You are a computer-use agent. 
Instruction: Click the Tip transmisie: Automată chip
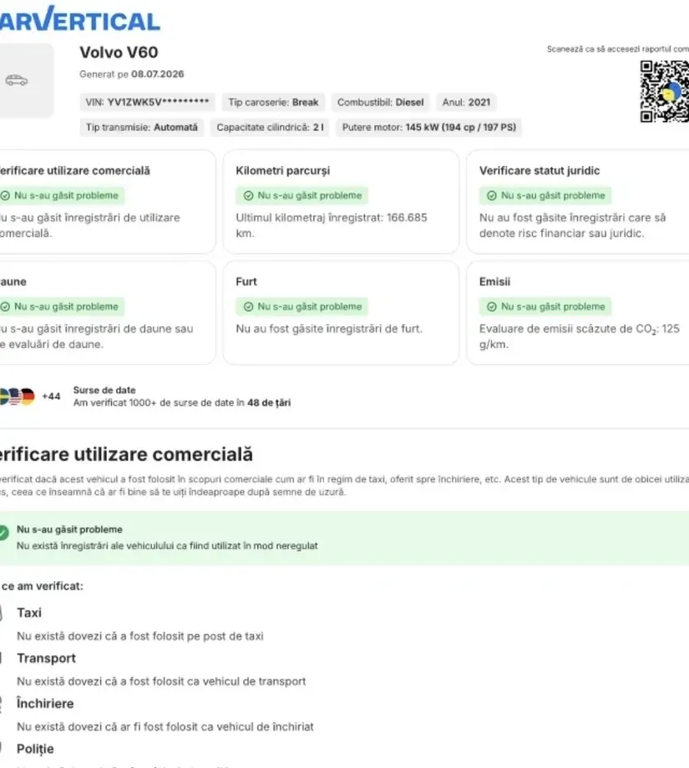(142, 128)
